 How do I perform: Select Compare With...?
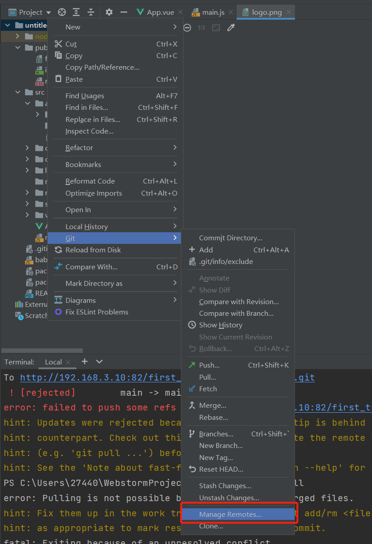point(115,267)
